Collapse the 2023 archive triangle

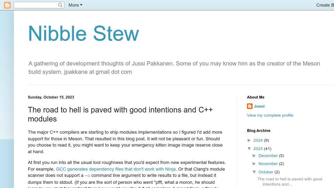(x=249, y=149)
